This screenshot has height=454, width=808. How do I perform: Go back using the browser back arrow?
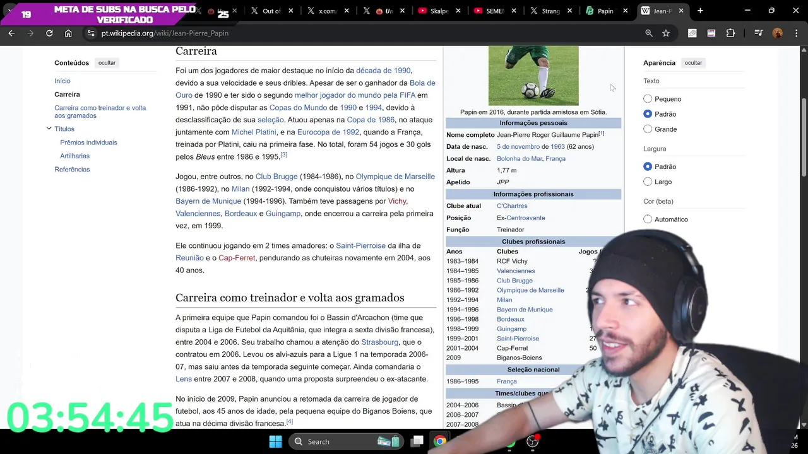click(11, 33)
